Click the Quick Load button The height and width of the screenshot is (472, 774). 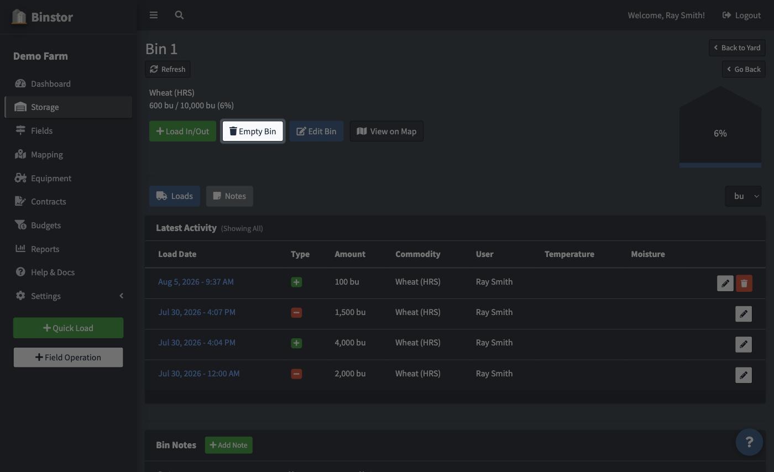tap(68, 328)
